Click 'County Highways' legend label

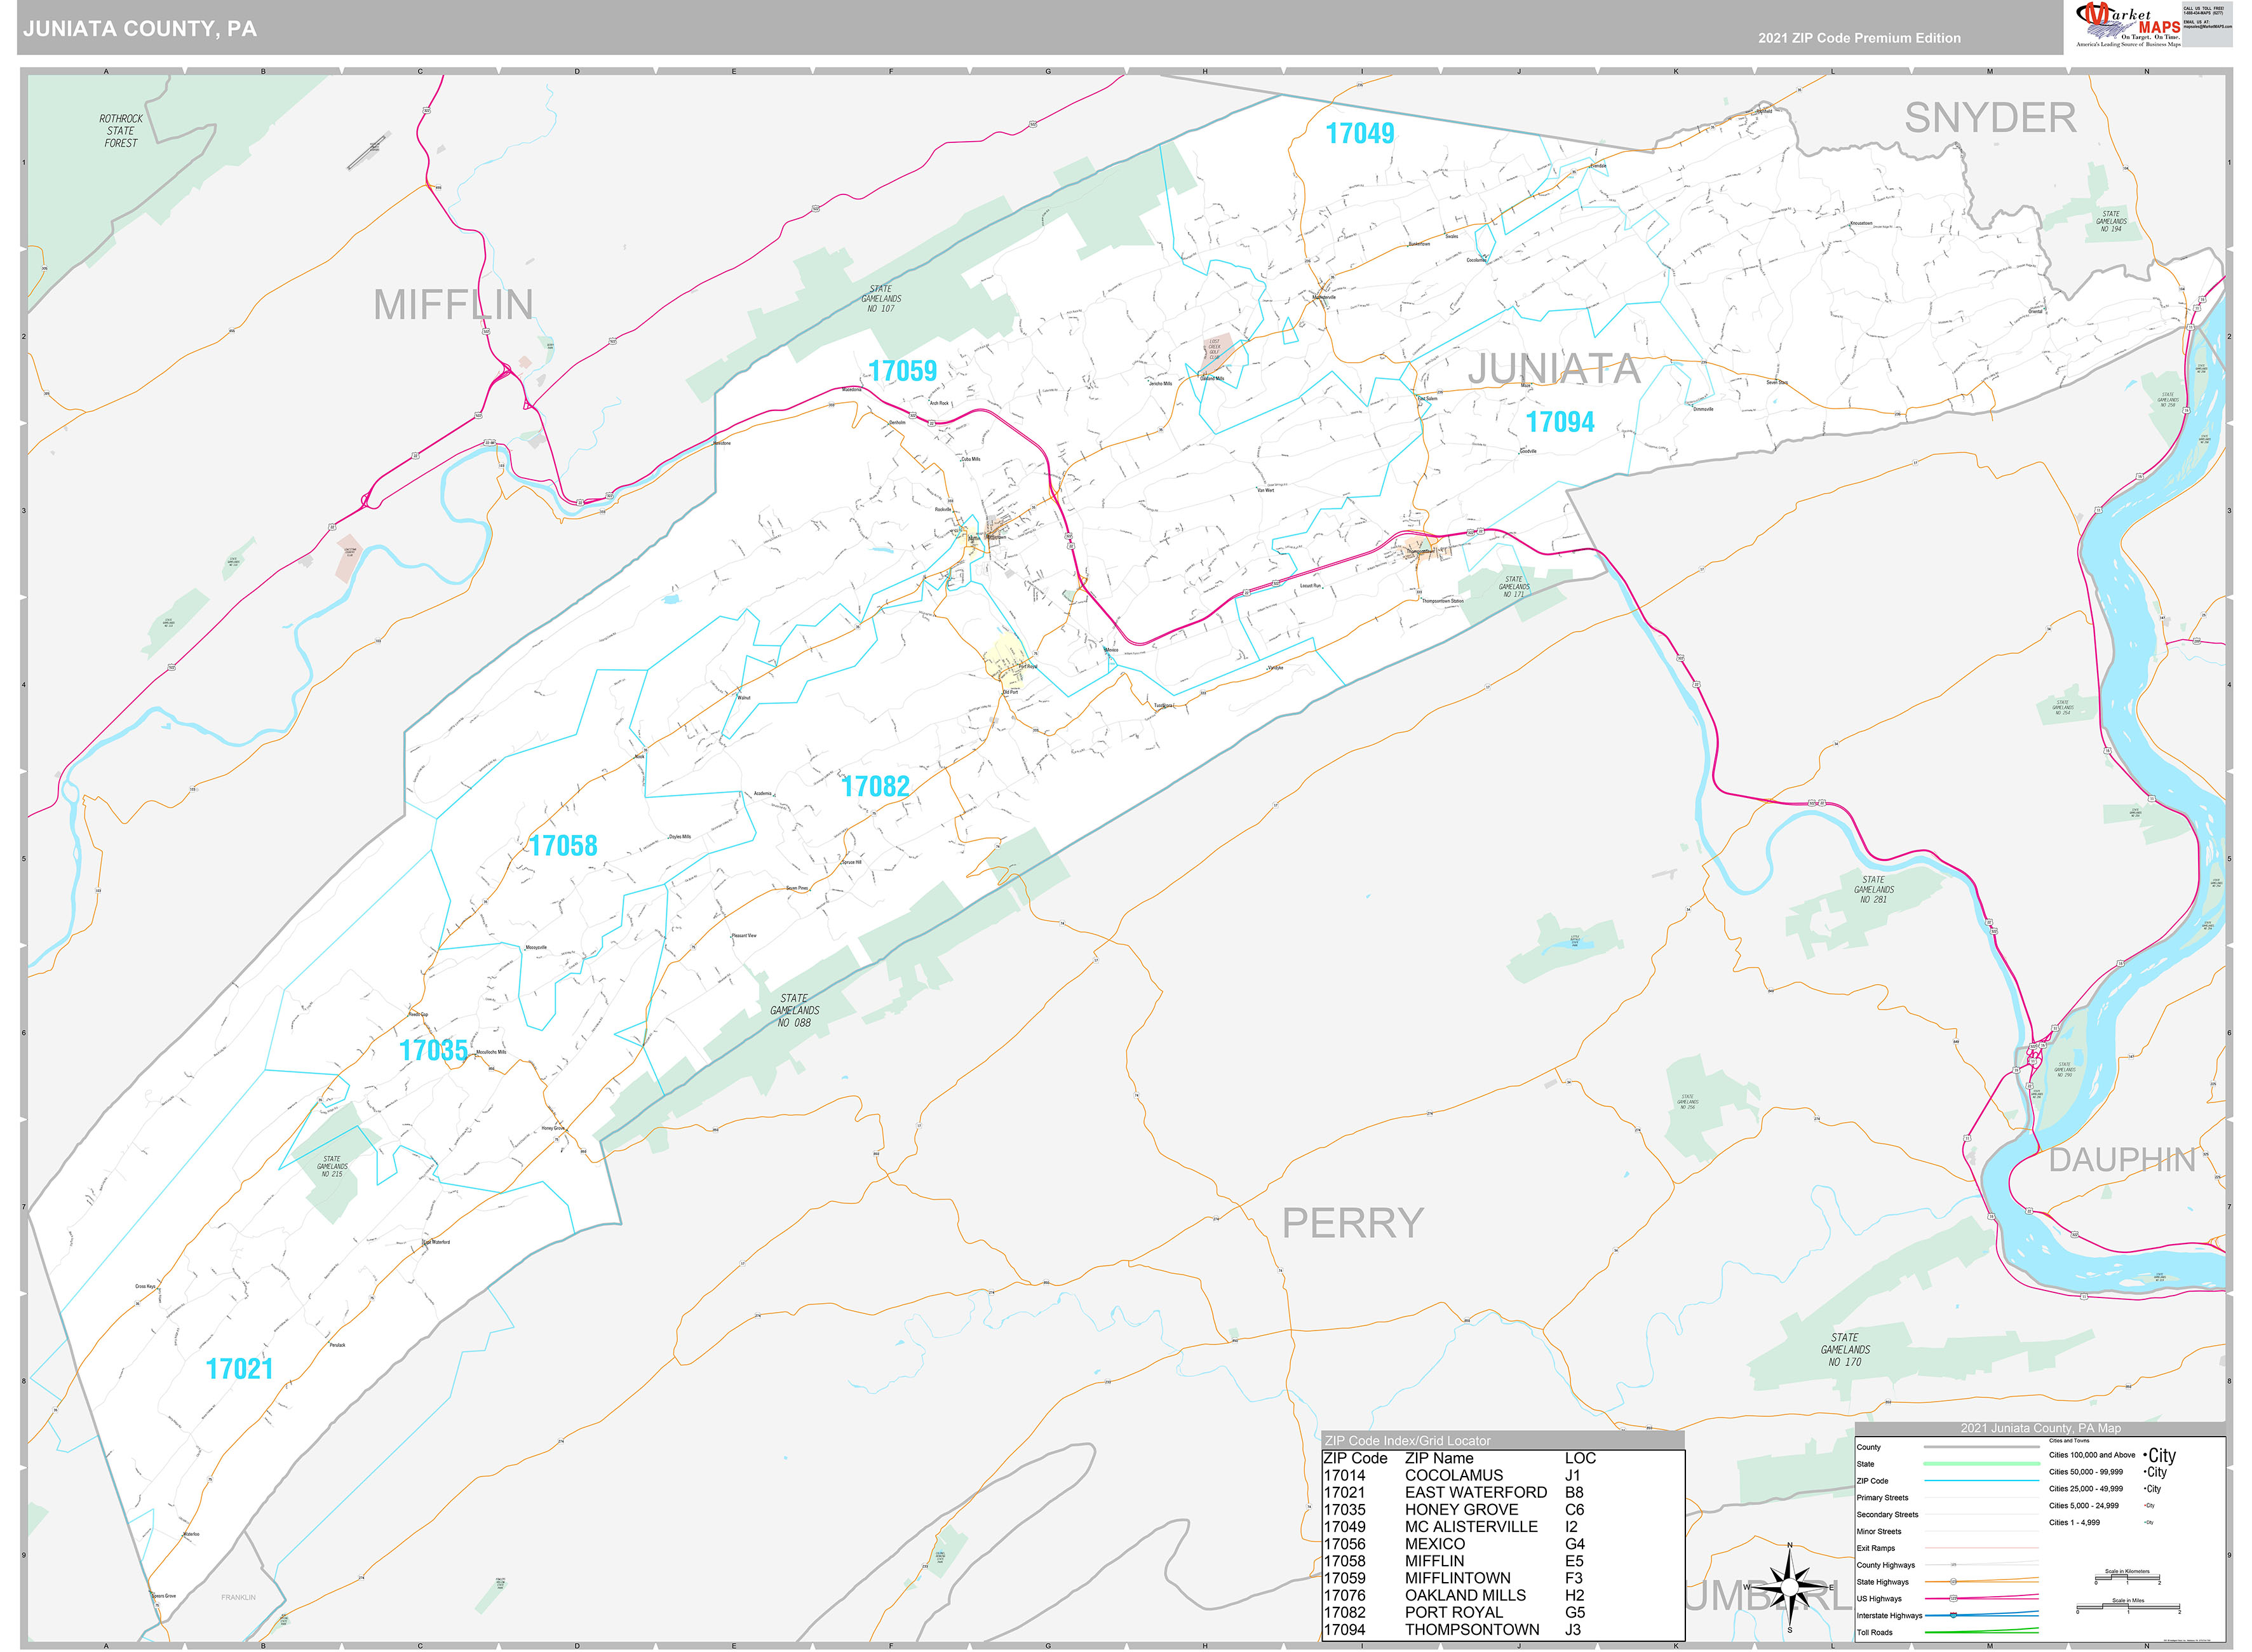coord(1885,1565)
